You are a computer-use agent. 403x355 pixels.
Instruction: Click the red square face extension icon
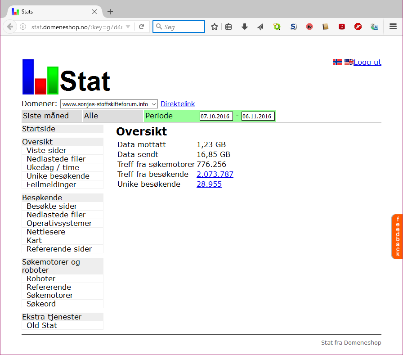click(341, 27)
